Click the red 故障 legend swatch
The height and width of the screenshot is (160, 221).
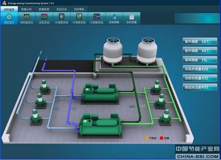point(161,138)
